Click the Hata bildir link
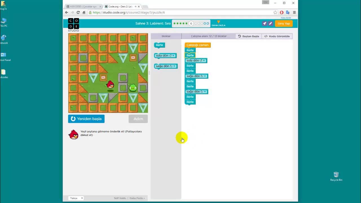This screenshot has height=203, width=361. (x=286, y=18)
